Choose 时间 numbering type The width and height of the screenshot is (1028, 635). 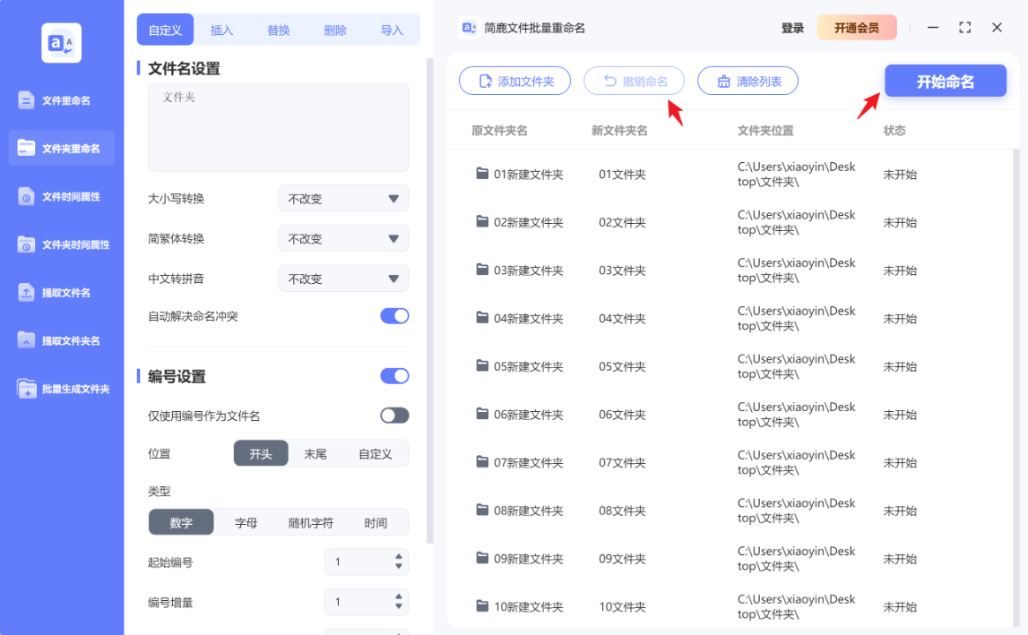click(x=376, y=522)
